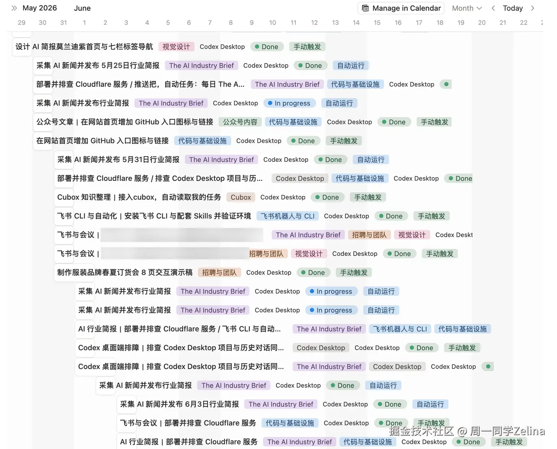Click the 自动运行 tag on the 5月25日 row
Image resolution: width=557 pixels, height=449 pixels.
click(x=351, y=65)
